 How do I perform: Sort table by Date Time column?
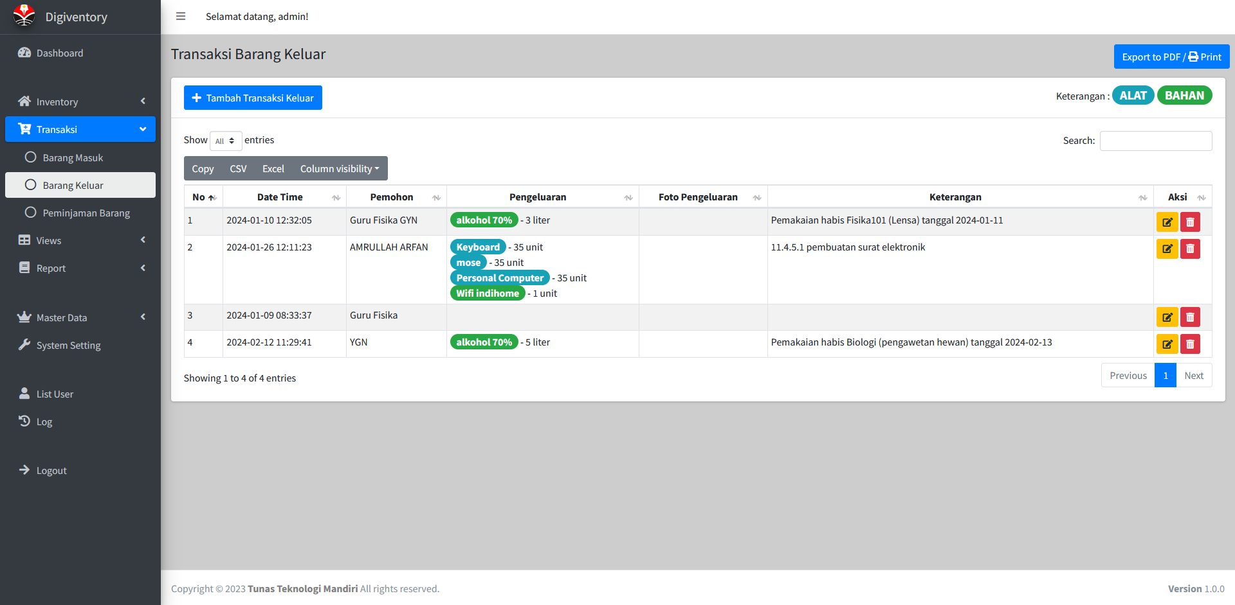[x=280, y=197]
